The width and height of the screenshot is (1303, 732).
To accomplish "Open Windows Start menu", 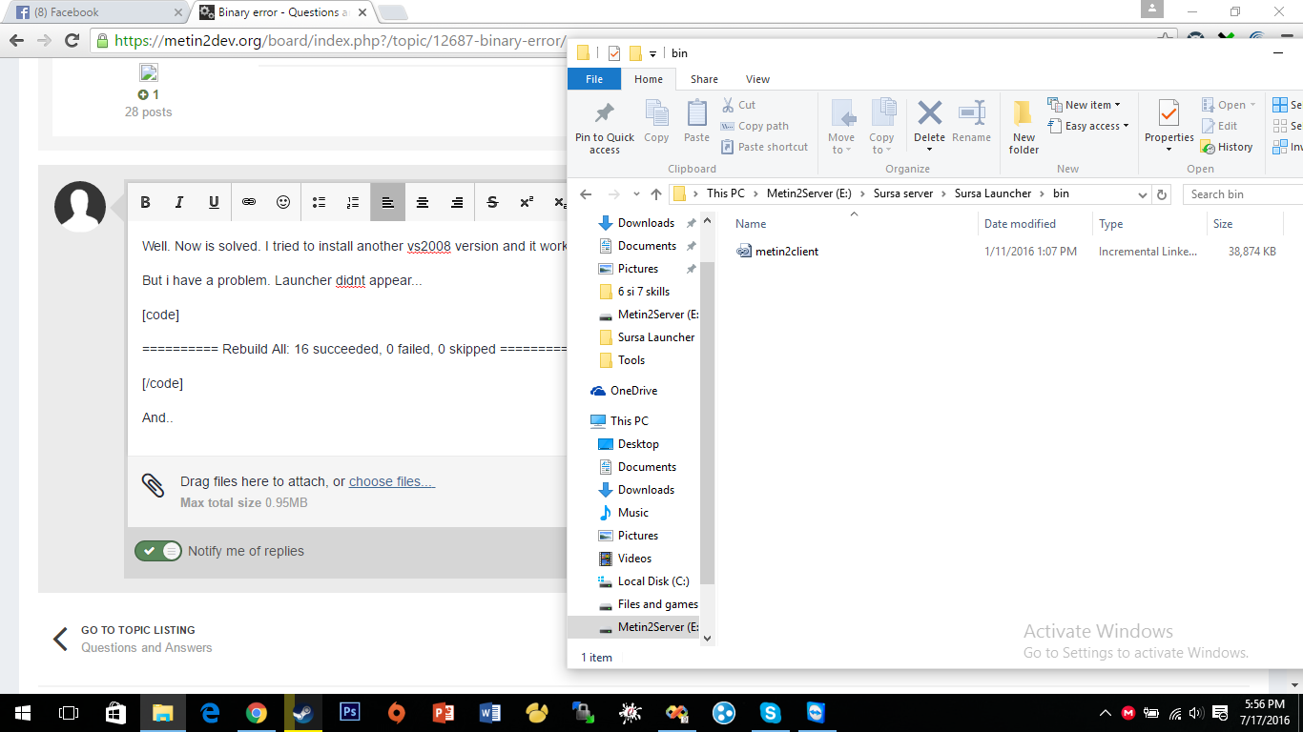I will point(22,713).
